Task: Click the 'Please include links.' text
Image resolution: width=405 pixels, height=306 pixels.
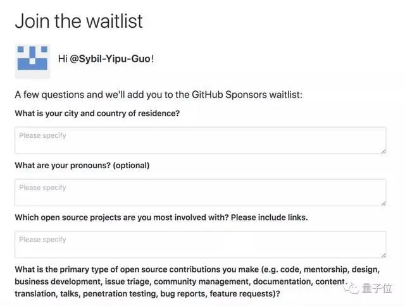Action: (x=269, y=217)
